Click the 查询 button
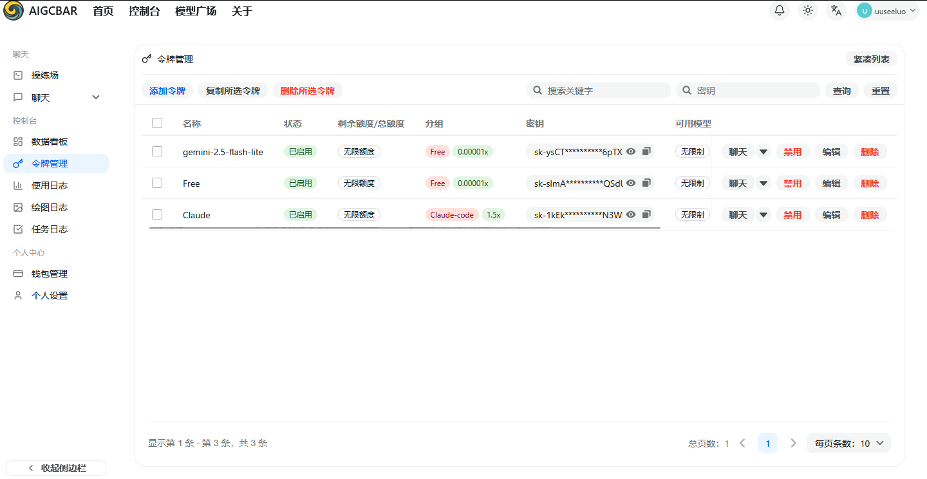Viewport: 927px width, 479px height. pos(842,91)
